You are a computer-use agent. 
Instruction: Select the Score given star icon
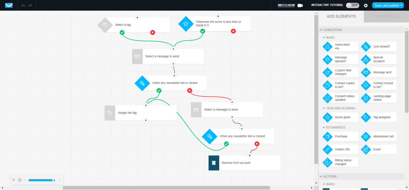(x=328, y=117)
